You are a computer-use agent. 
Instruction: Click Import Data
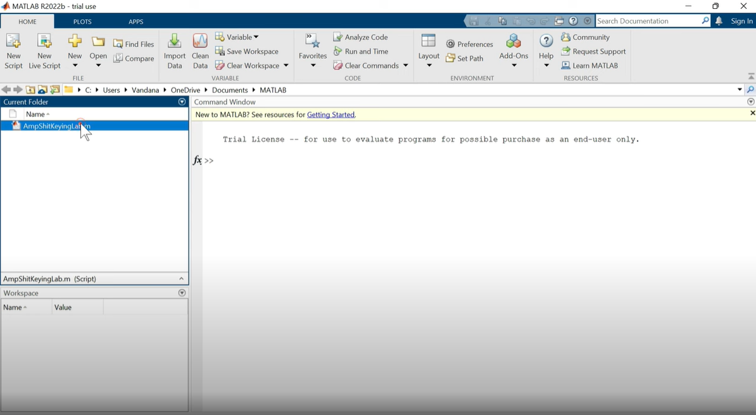(175, 51)
